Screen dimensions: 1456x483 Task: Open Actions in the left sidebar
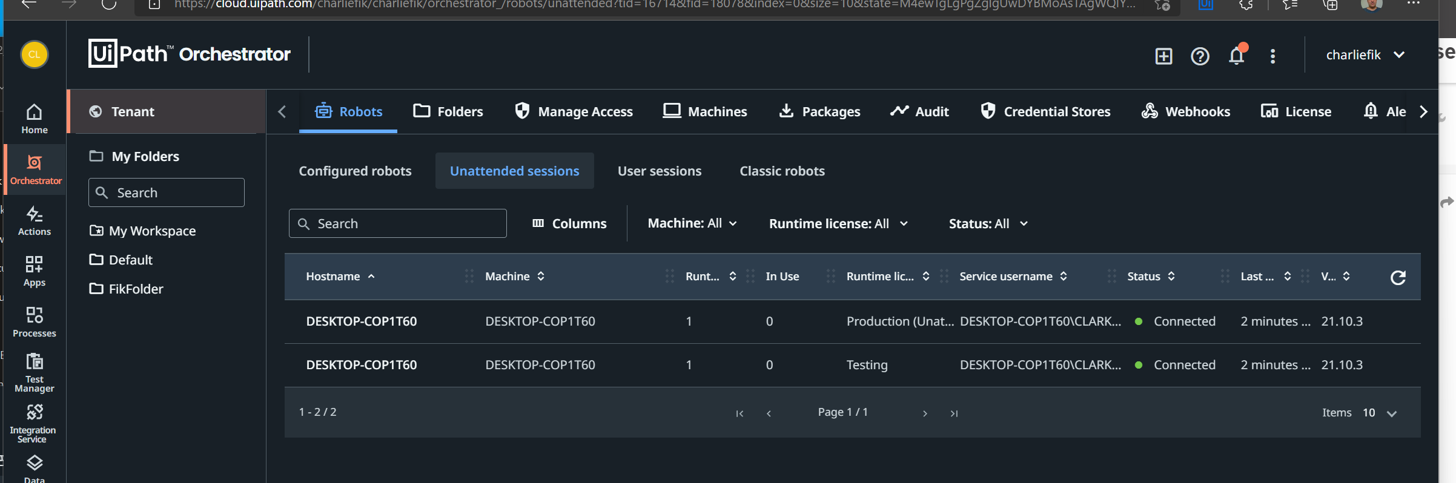[x=35, y=220]
